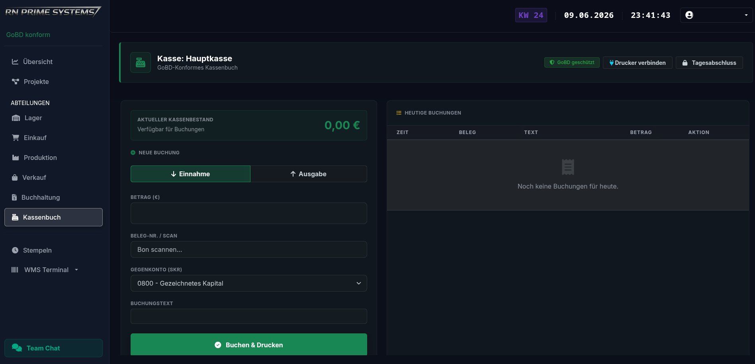Expand the WMS Terminal submenu arrow

coord(76,270)
